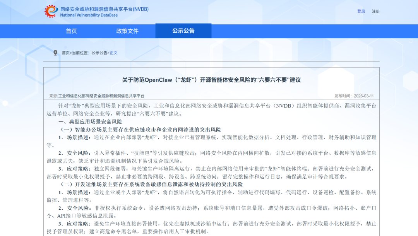Screen dimensions: 418x236
Task: Select the 公示公告 navigation tab
Action: point(183,31)
